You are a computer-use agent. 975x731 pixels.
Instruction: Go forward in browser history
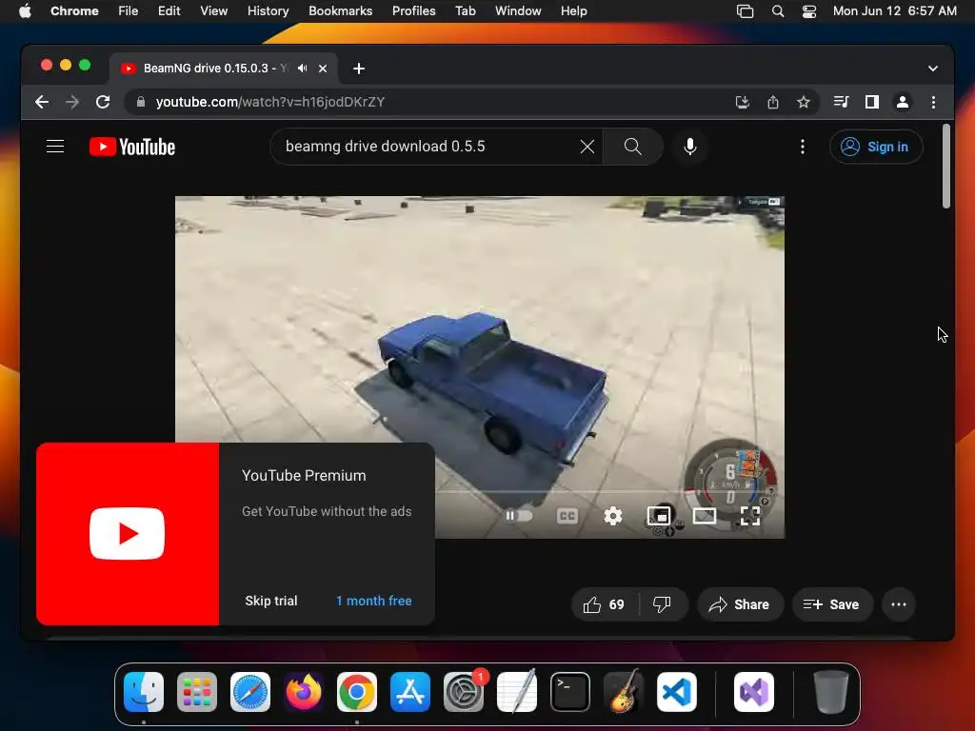click(x=72, y=102)
